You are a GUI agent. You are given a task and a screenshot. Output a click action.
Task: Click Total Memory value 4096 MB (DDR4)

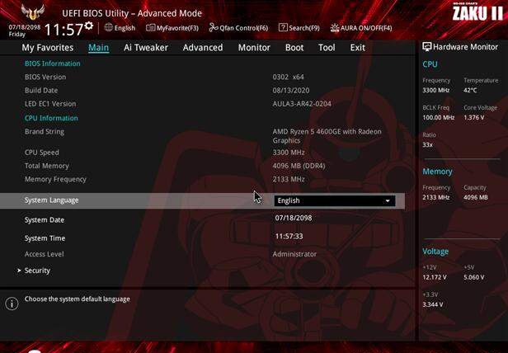tap(299, 166)
